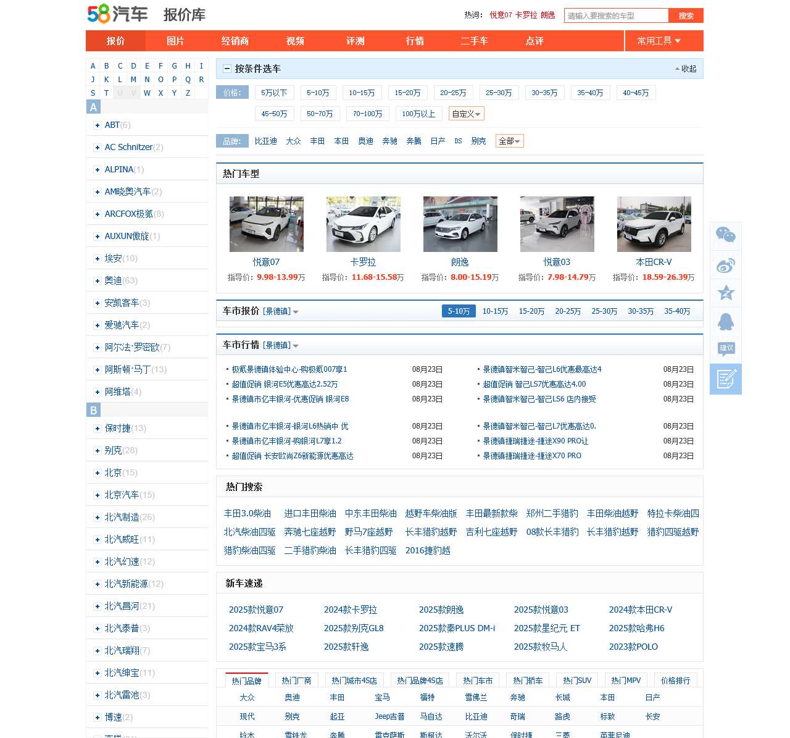
Task: Open the 常用工具 dropdown menu
Action: pyautogui.click(x=659, y=41)
